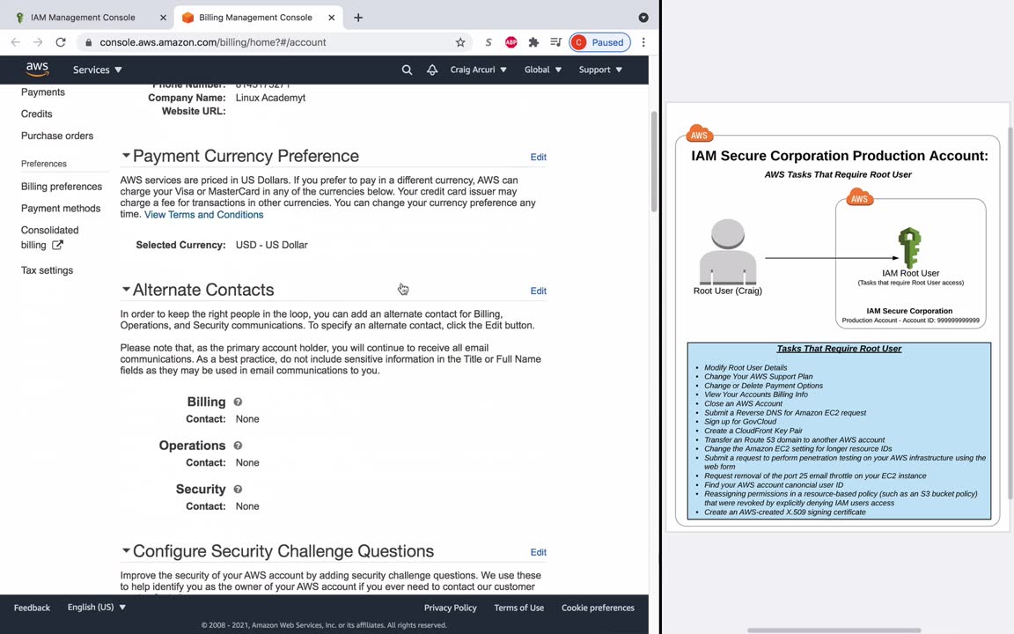
Task: Click the S extension icon in toolbar
Action: click(x=489, y=42)
